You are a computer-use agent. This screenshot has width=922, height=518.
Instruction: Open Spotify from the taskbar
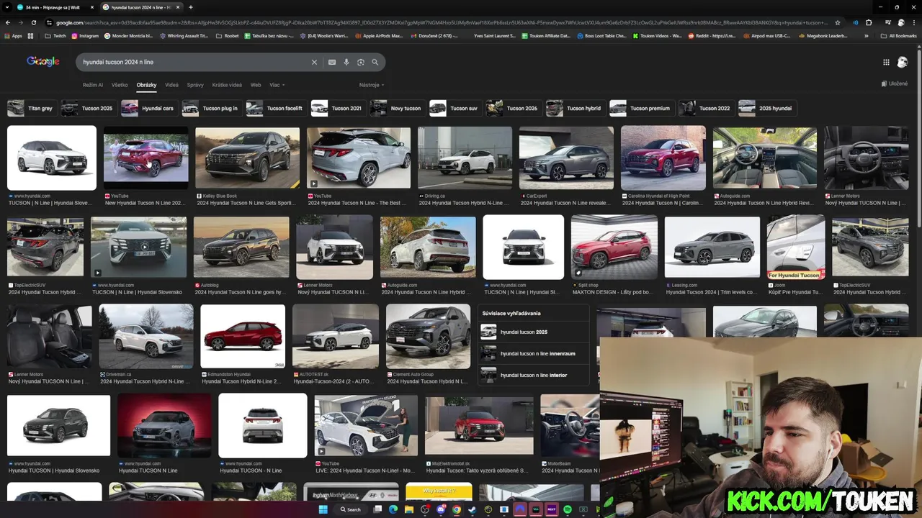point(568,509)
